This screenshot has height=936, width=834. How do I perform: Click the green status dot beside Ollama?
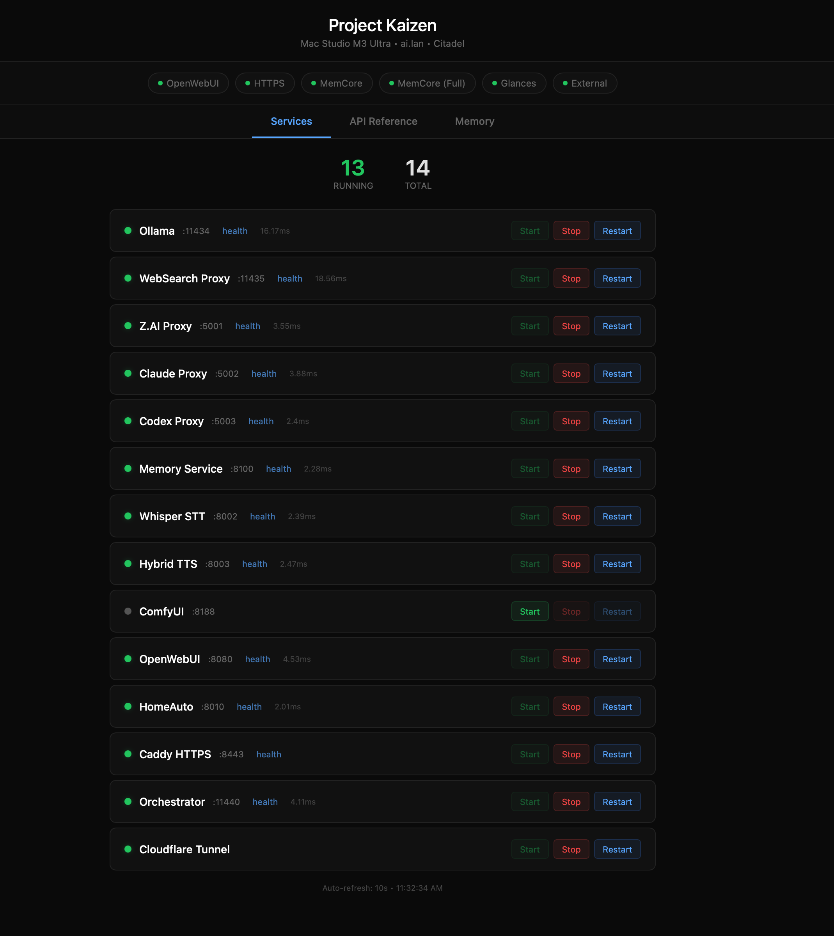click(128, 231)
